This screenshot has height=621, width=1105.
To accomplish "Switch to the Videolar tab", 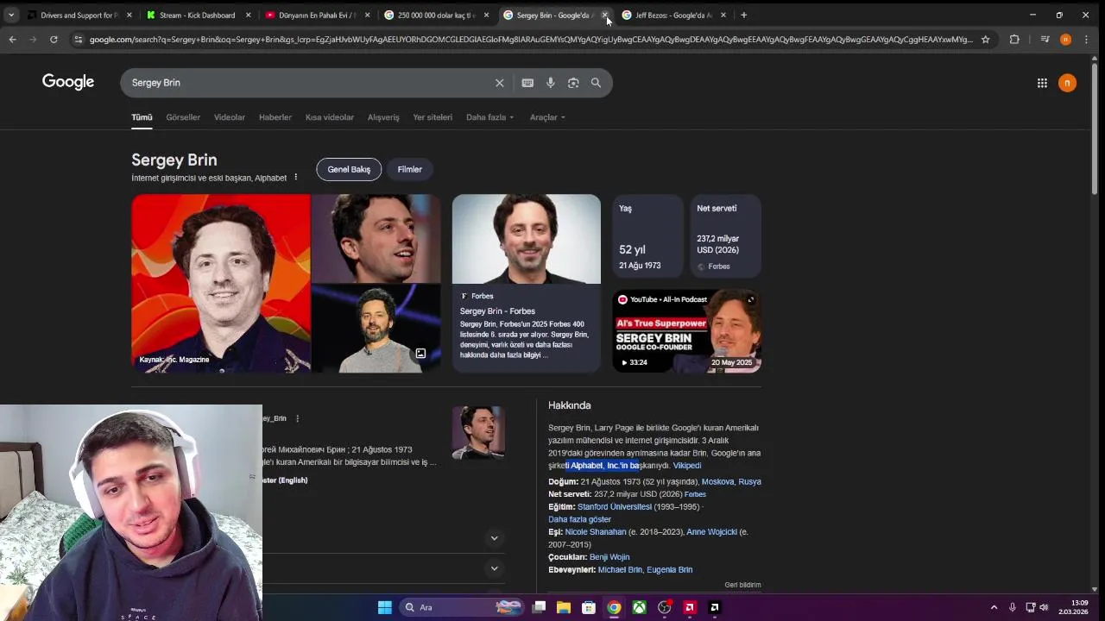I will 230,117.
